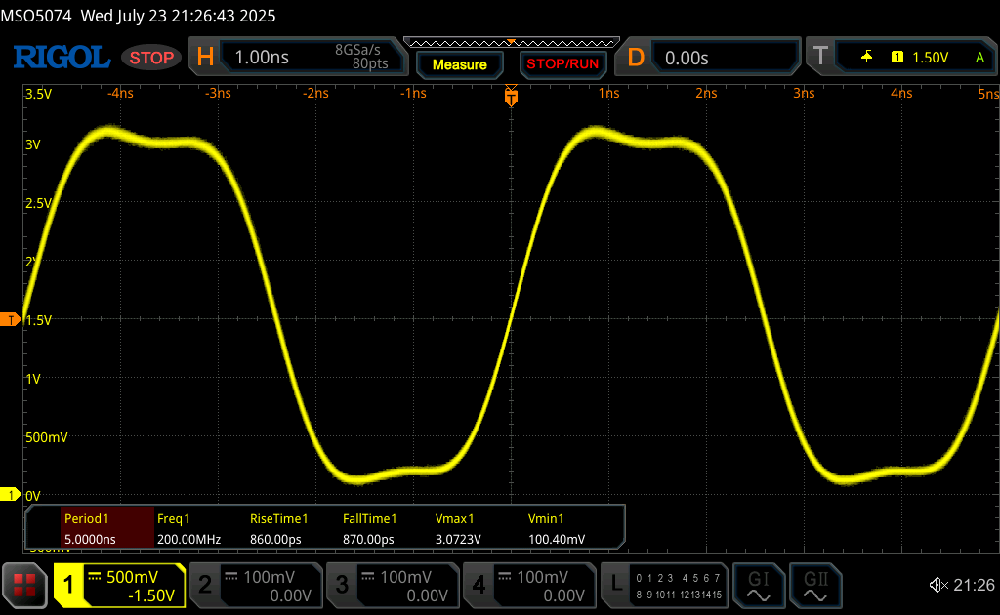Screen dimensions: 1000x615
Task: Open the function navigation grid icon
Action: point(25,585)
